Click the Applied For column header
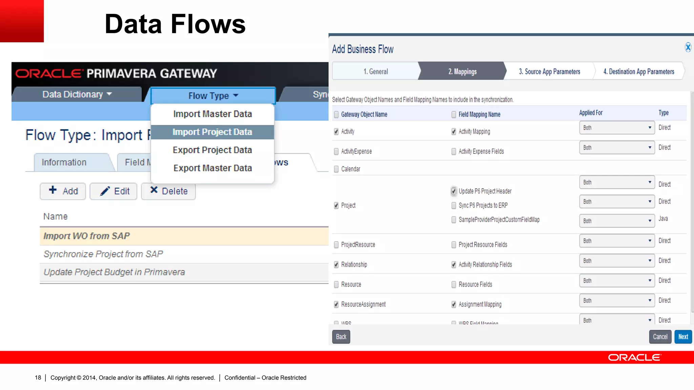The height and width of the screenshot is (390, 694). (x=591, y=113)
